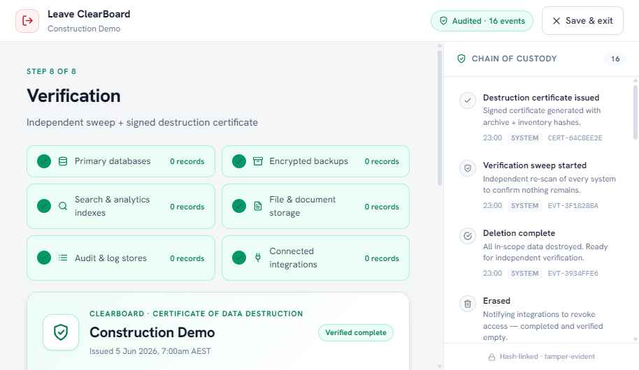Click the shield icon in Audited badge
This screenshot has width=639, height=370.
tap(443, 21)
